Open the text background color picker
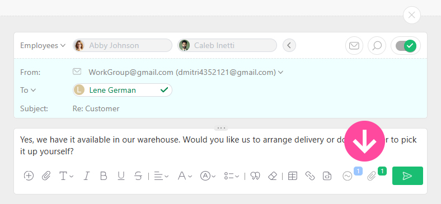This screenshot has height=204, width=441. [x=208, y=176]
